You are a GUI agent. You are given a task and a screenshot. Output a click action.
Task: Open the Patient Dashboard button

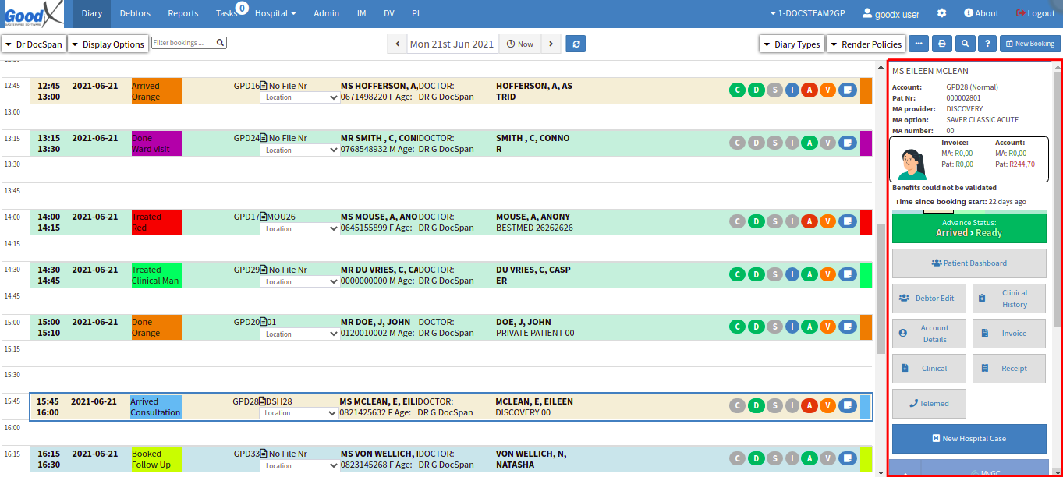[x=969, y=263]
